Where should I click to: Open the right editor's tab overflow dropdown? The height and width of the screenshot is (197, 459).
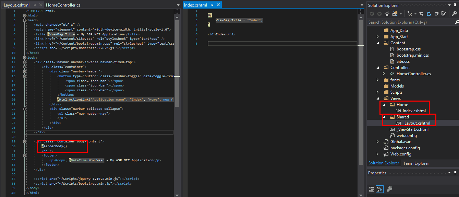pyautogui.click(x=362, y=5)
